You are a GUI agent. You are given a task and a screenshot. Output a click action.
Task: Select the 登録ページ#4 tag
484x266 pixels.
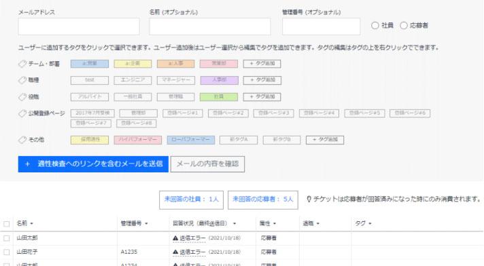point(319,113)
